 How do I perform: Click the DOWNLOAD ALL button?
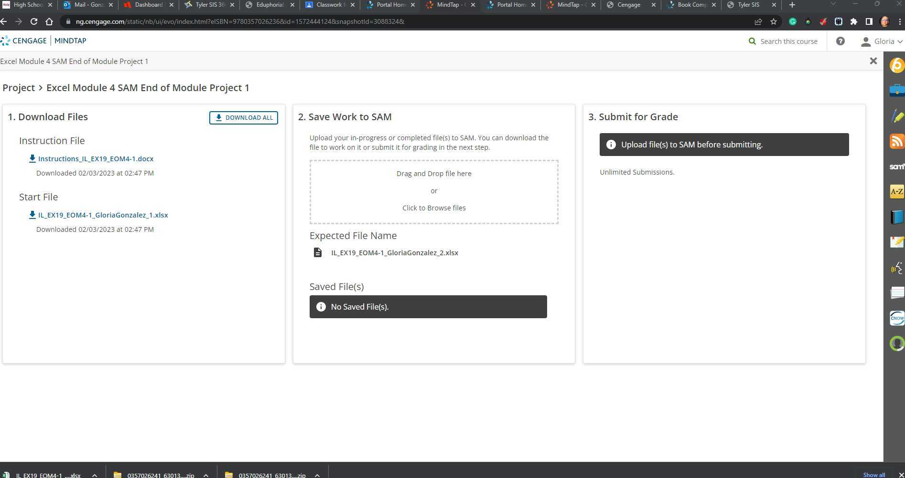point(243,118)
